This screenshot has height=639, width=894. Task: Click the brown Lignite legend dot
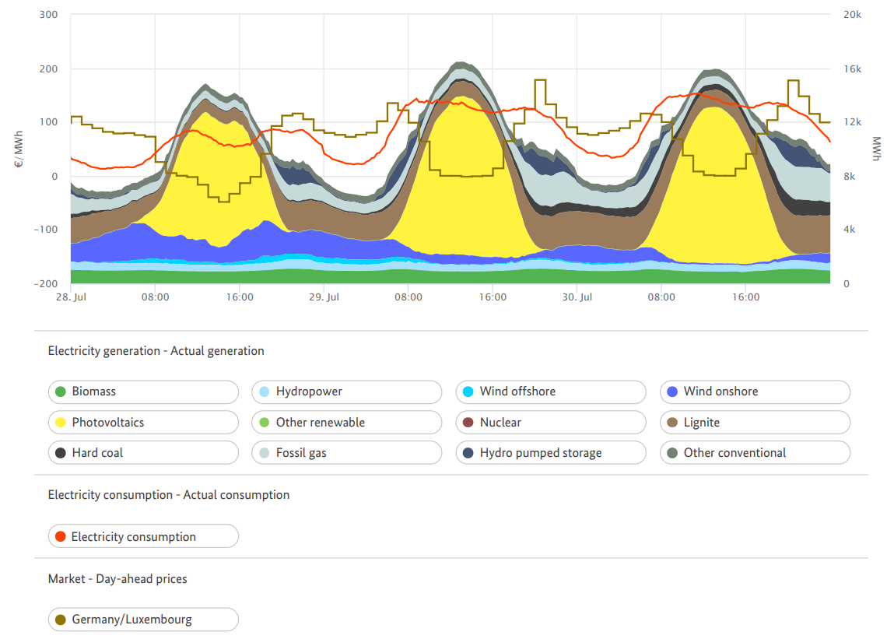672,423
